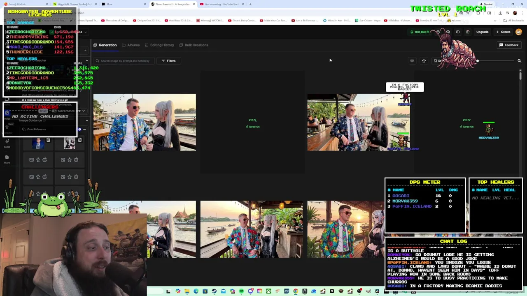Open 'Krizz.net' bookmark
The height and width of the screenshot is (296, 527).
pos(454,20)
